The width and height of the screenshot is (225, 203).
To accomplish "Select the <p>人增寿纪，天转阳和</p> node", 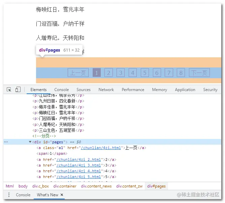I will 58,124.
